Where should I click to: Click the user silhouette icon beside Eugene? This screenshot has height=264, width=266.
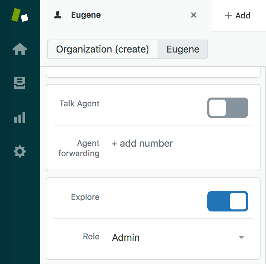click(58, 15)
